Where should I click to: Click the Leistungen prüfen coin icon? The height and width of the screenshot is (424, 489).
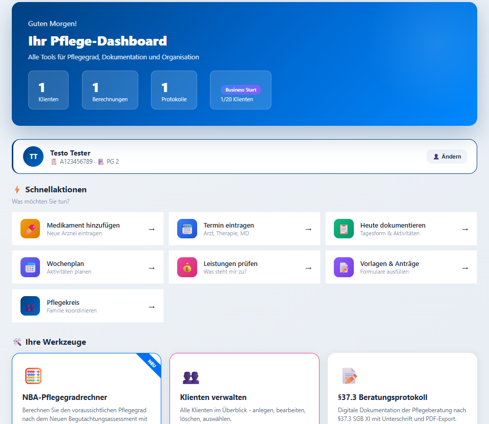[x=187, y=267]
